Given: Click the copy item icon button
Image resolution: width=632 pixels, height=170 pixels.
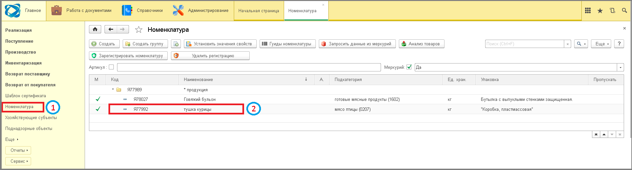Looking at the screenshot, I should [x=176, y=44].
